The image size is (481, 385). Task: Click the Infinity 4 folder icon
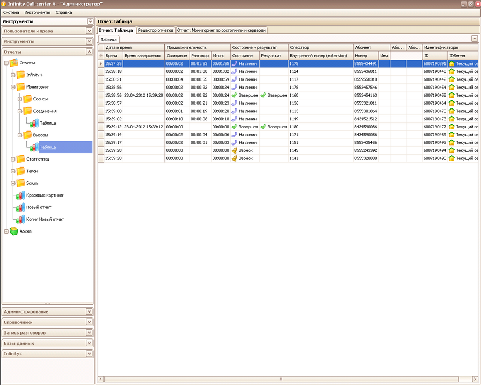click(x=20, y=75)
